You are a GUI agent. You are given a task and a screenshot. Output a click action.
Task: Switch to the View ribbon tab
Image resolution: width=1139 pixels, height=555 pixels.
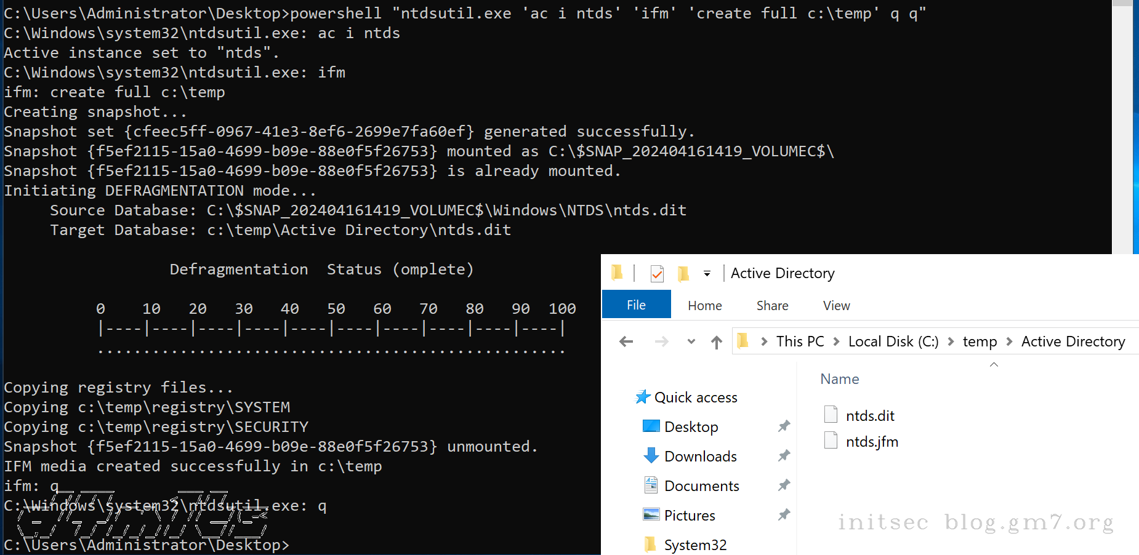point(836,306)
